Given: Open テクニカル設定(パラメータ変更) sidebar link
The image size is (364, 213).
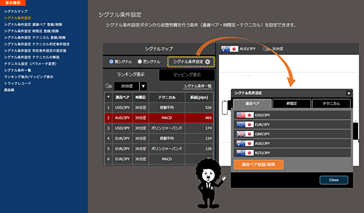Looking at the screenshot, I should tap(30, 63).
